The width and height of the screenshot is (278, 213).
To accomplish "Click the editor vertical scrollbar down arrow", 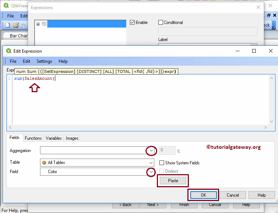I will [x=271, y=122].
